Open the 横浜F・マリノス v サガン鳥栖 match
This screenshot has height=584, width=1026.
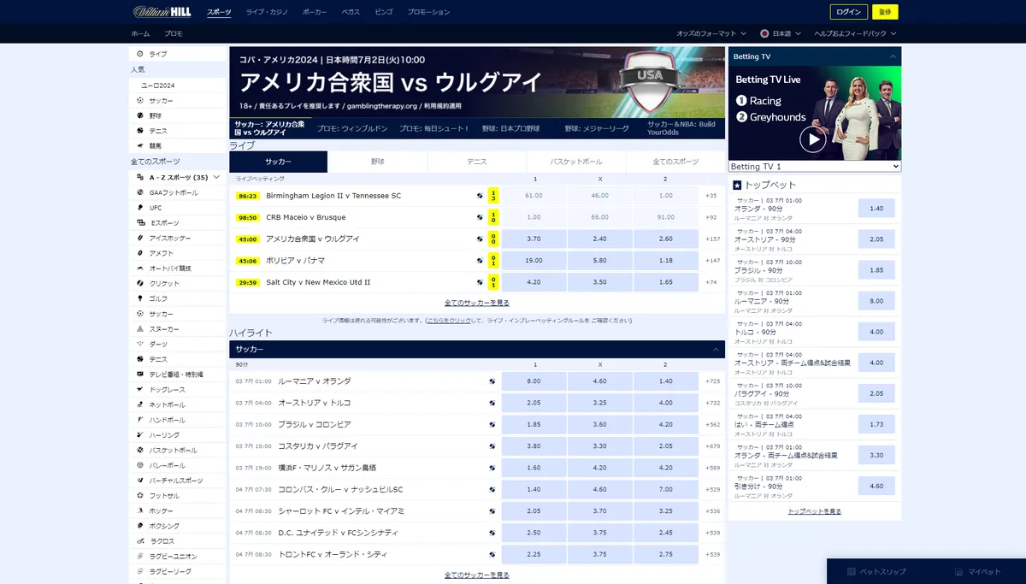pos(327,468)
